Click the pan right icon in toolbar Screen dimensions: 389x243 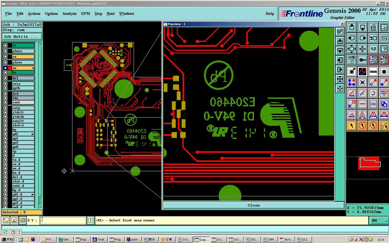362,38
